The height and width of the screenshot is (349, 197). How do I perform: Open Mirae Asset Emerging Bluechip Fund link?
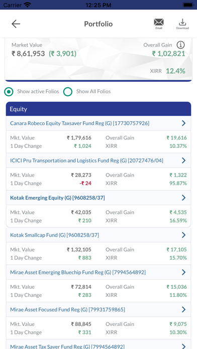point(78,272)
